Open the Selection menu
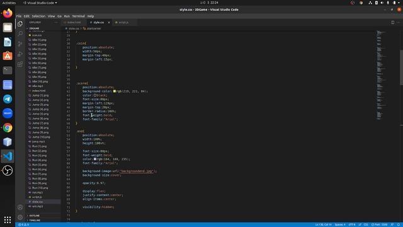 tap(38, 16)
